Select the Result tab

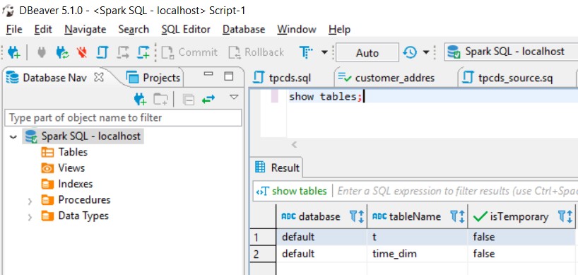click(x=277, y=168)
